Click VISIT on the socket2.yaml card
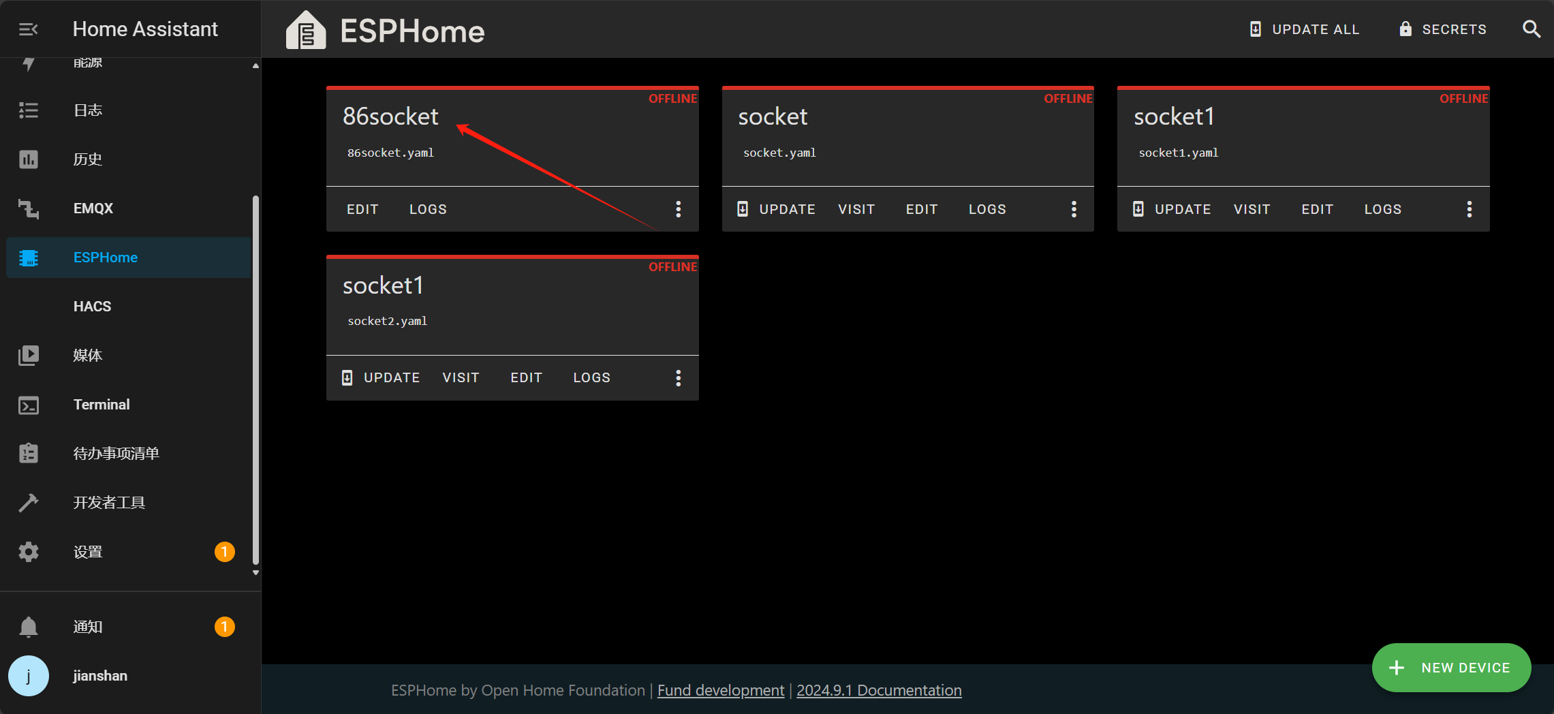1554x714 pixels. tap(461, 377)
